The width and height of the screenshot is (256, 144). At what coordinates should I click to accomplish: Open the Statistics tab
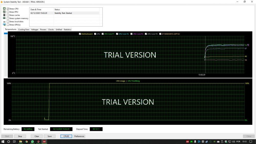[67, 29]
